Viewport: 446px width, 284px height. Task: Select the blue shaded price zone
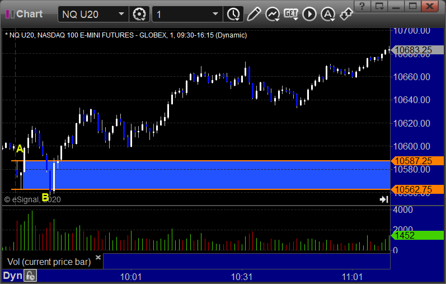206,175
